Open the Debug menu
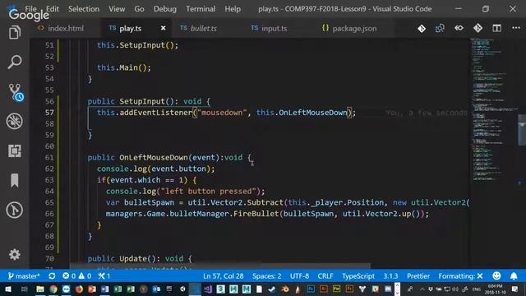This screenshot has width=526, height=296. [x=164, y=9]
